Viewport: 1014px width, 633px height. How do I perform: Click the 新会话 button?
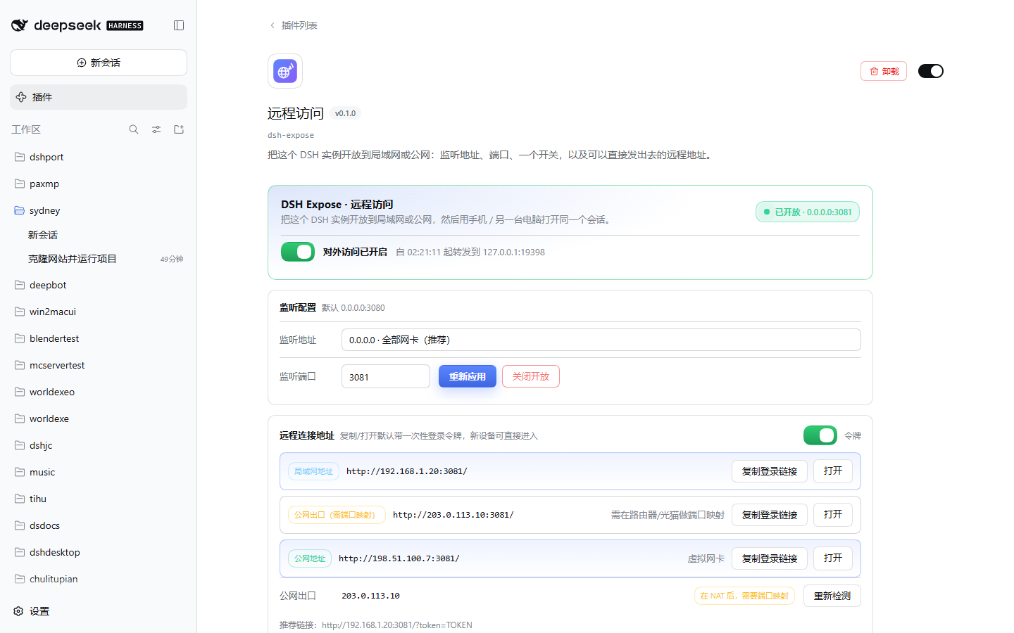(99, 63)
